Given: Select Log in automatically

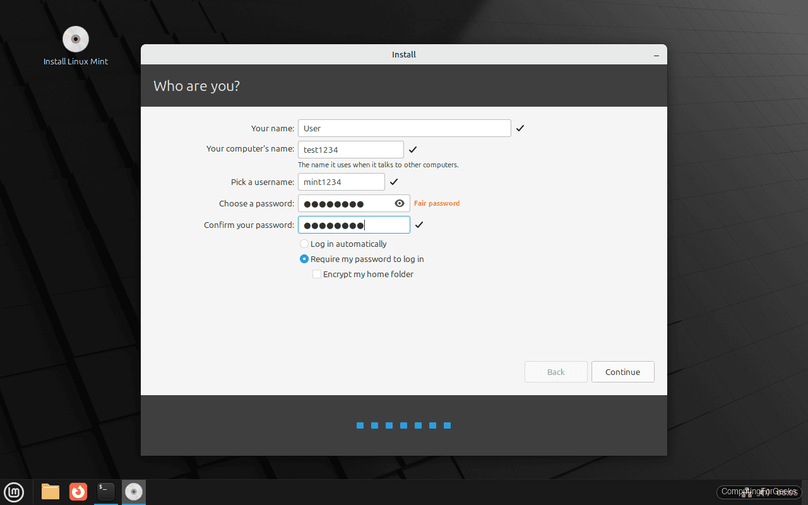Looking at the screenshot, I should pyautogui.click(x=304, y=244).
